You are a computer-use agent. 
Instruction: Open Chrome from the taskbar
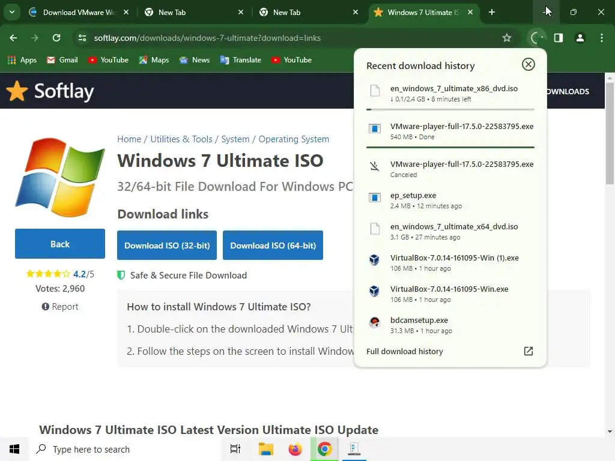[x=324, y=449]
